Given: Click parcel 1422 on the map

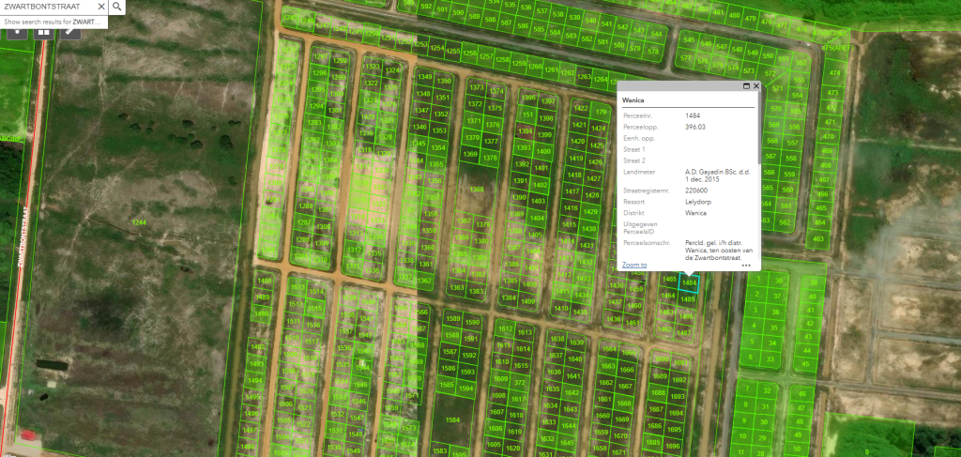Looking at the screenshot, I should tap(580, 108).
